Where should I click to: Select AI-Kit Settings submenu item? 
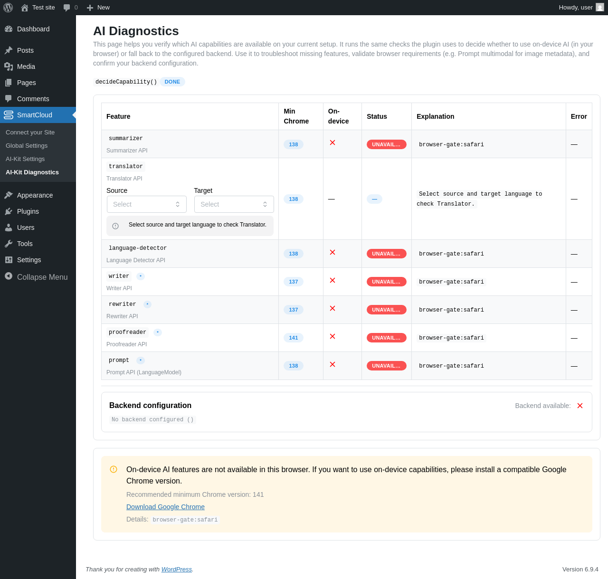tap(25, 159)
